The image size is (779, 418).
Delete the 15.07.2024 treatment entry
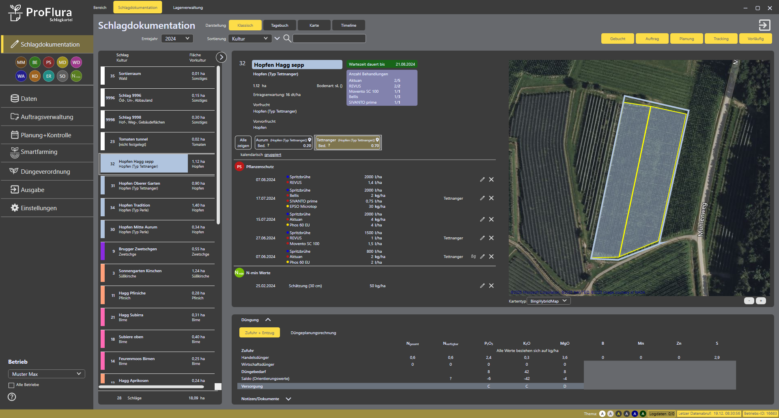click(491, 220)
